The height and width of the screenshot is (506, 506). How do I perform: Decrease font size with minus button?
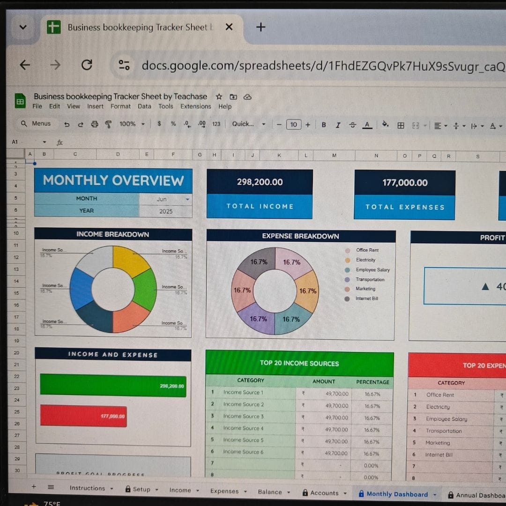[279, 125]
